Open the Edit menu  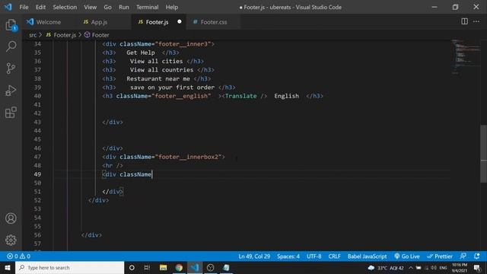tap(40, 7)
